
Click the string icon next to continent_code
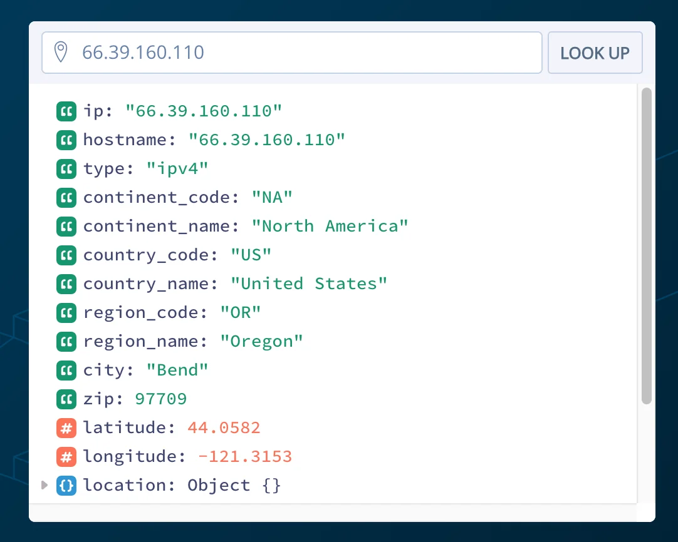click(66, 197)
